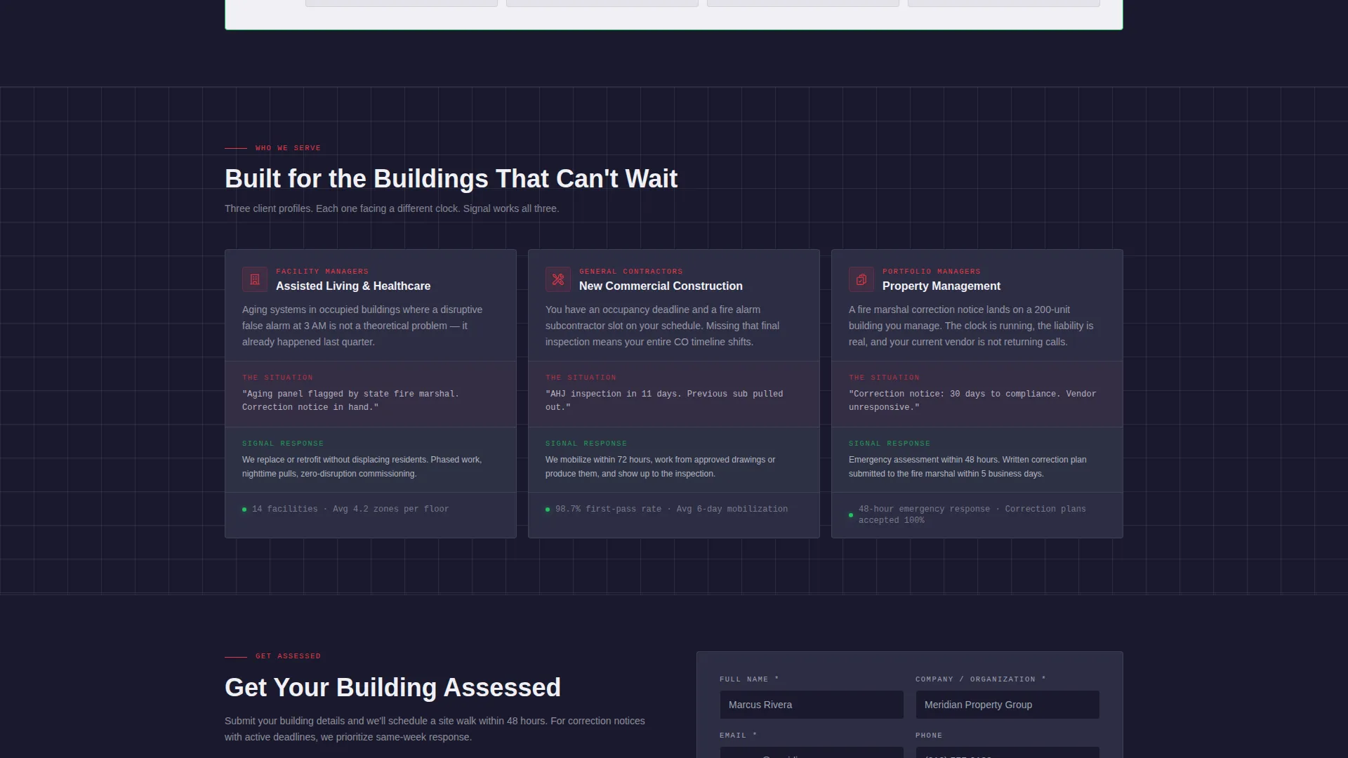Image resolution: width=1348 pixels, height=758 pixels.
Task: Open the Assisted Living & Healthcare card title
Action: pos(353,286)
